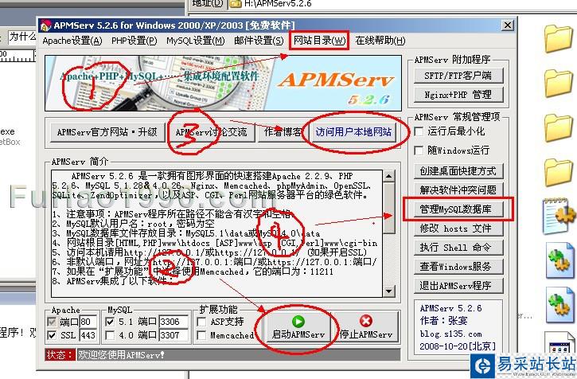
Task: Click the MySQL 5.1 port 3306 field
Action: (173, 322)
